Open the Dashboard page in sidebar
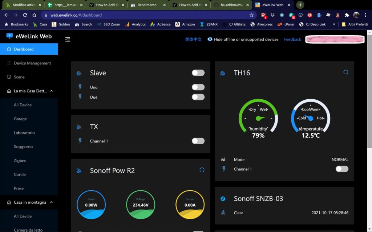This screenshot has width=372, height=232. pos(29,49)
